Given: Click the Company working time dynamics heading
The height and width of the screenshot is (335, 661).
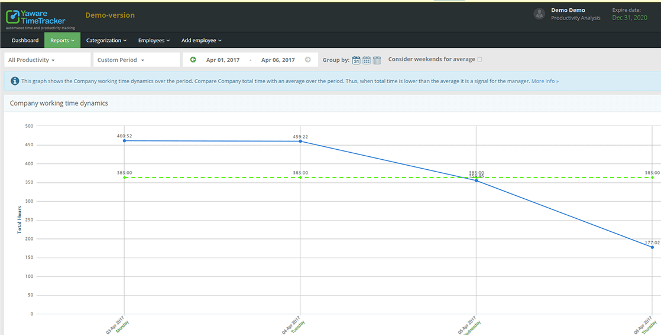Looking at the screenshot, I should (59, 103).
